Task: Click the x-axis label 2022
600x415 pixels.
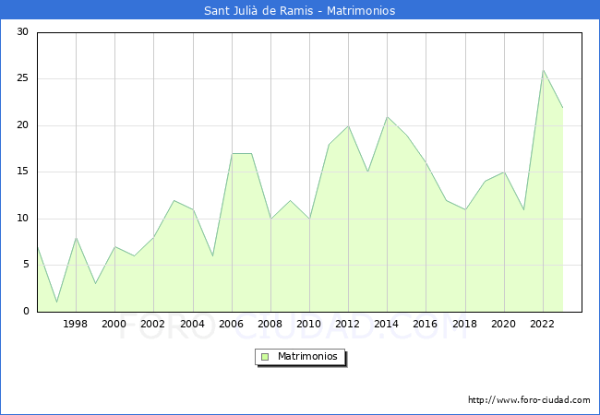Action: (542, 324)
